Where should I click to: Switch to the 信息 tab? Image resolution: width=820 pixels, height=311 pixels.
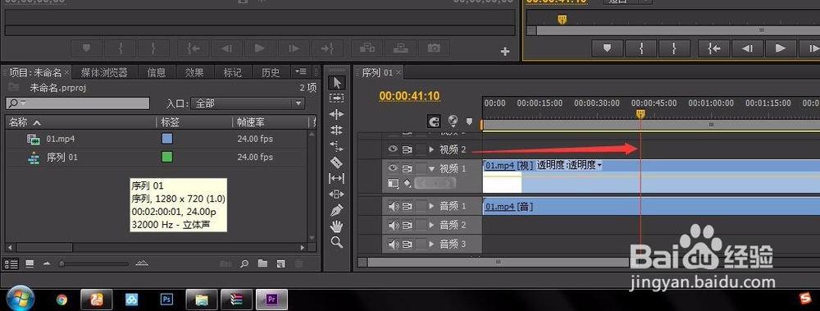157,72
